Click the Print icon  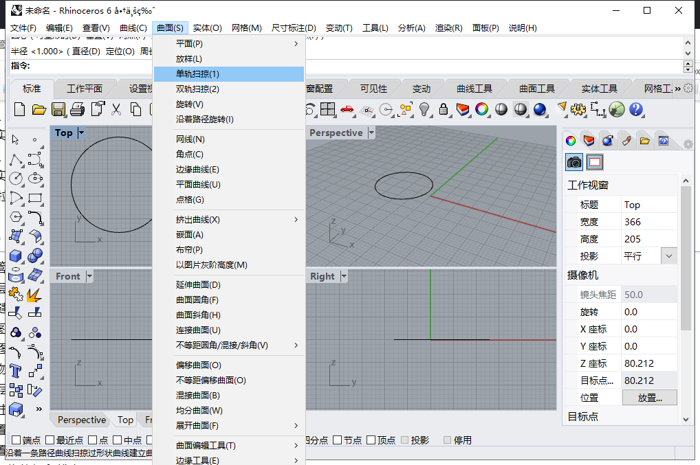point(78,109)
